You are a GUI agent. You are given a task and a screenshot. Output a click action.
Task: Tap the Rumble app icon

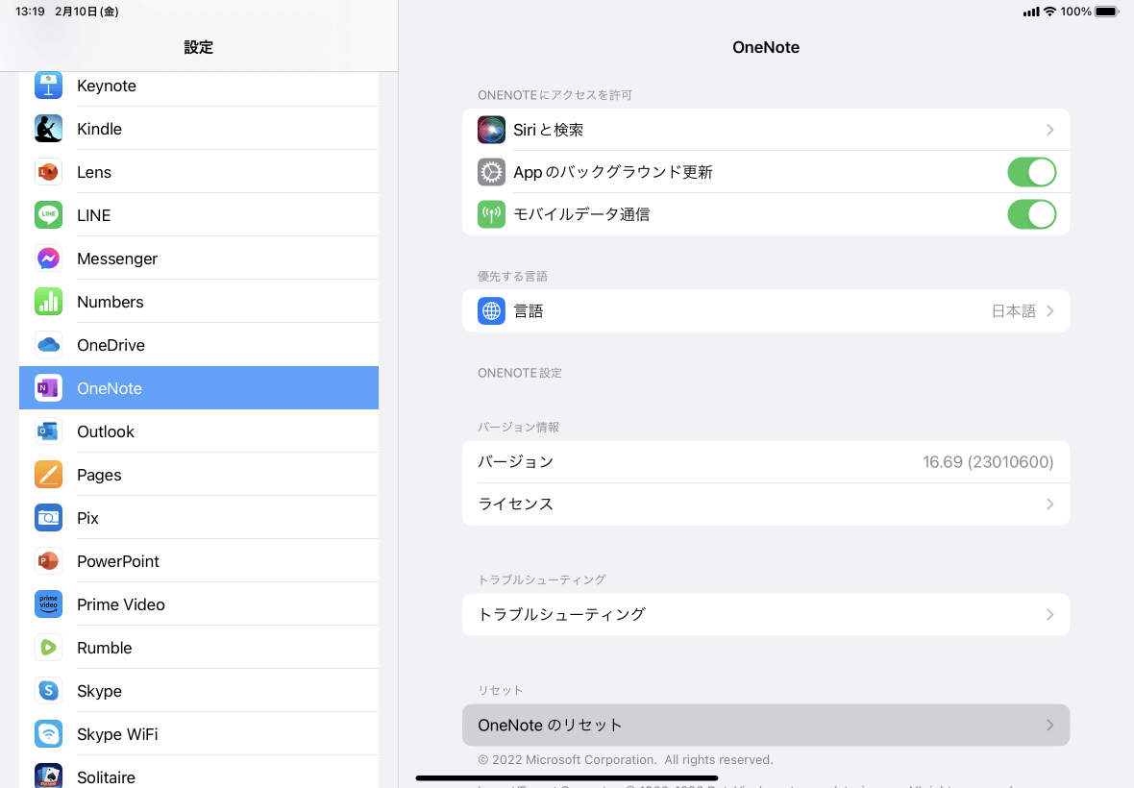pyautogui.click(x=48, y=648)
